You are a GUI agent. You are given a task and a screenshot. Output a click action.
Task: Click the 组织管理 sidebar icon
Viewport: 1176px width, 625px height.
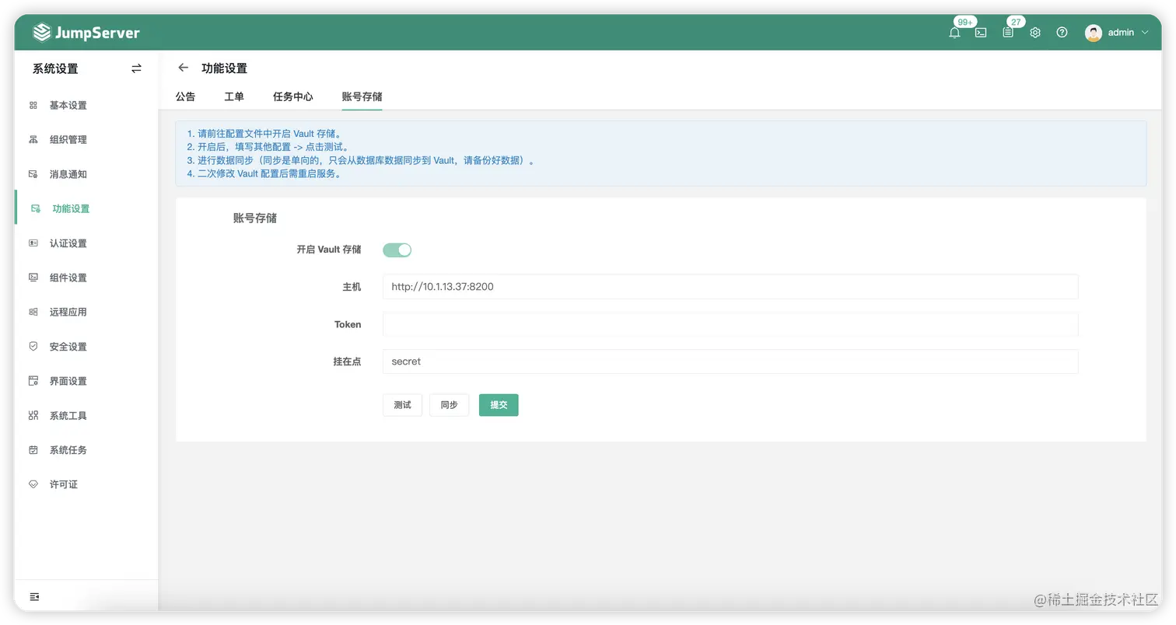click(x=33, y=140)
